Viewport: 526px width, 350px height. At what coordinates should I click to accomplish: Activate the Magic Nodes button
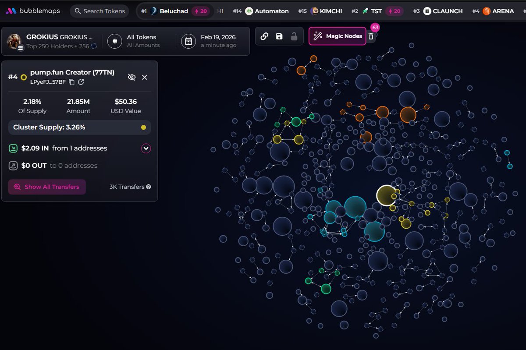point(338,36)
